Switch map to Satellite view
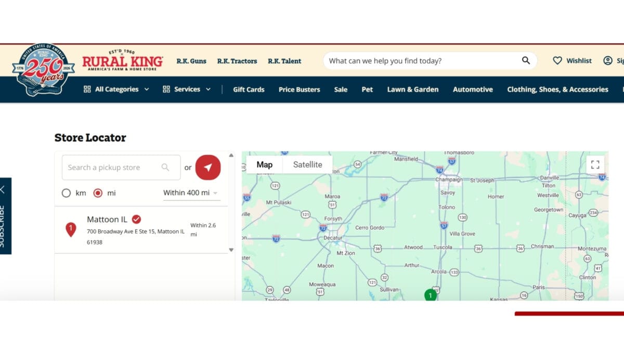 pos(307,165)
